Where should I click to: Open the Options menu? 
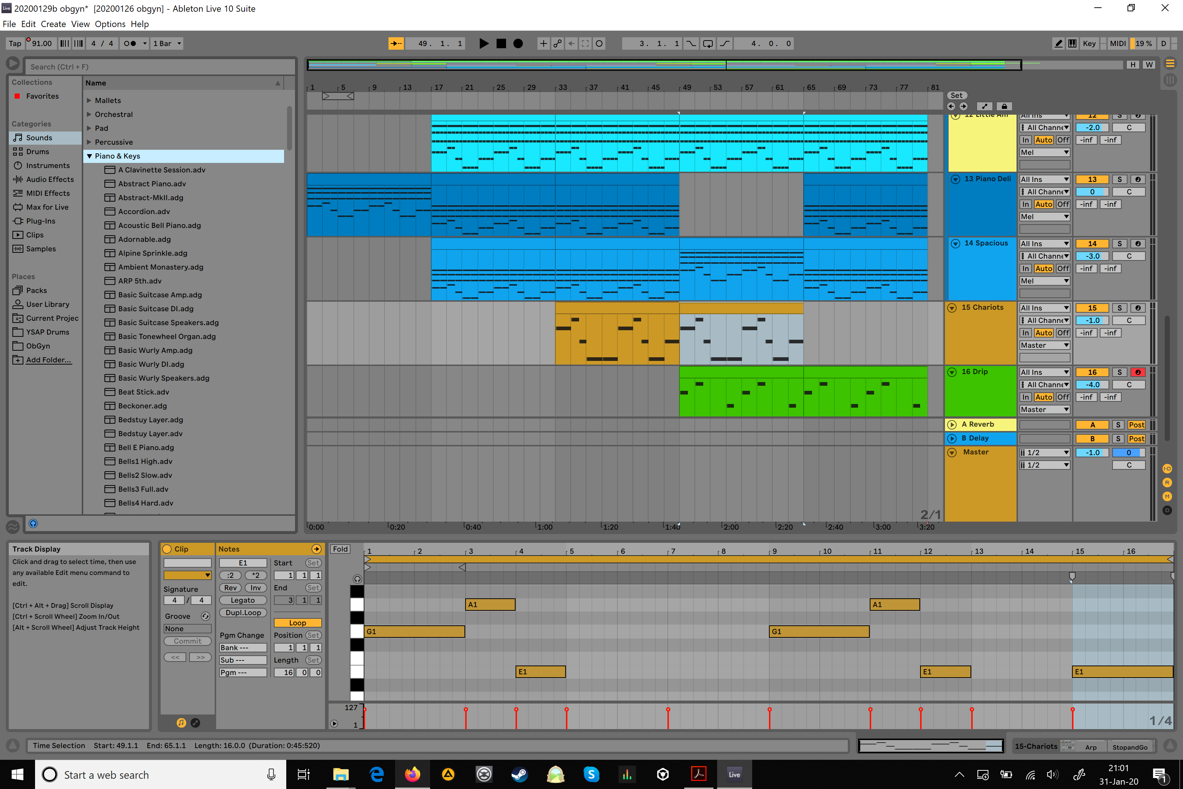click(x=110, y=24)
